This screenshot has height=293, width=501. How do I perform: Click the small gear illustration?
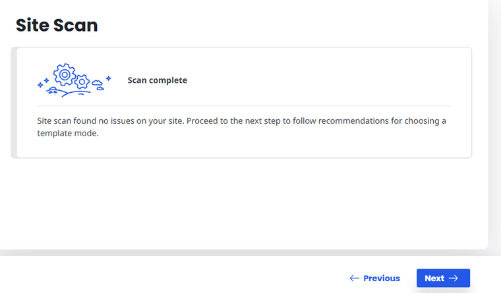click(x=82, y=82)
